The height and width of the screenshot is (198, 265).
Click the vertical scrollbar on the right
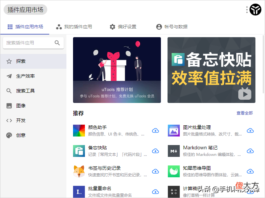tap(263, 64)
